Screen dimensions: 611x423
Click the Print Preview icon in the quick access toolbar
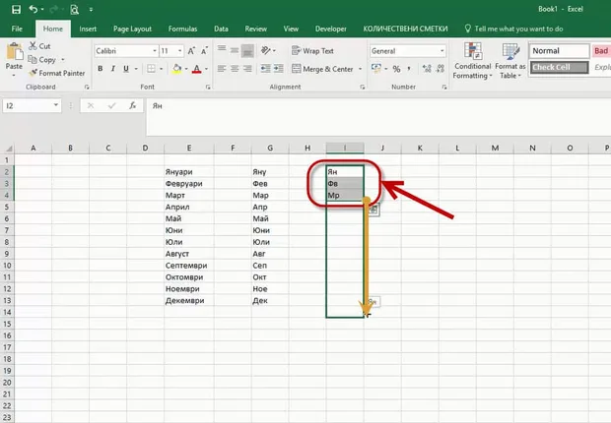(74, 9)
